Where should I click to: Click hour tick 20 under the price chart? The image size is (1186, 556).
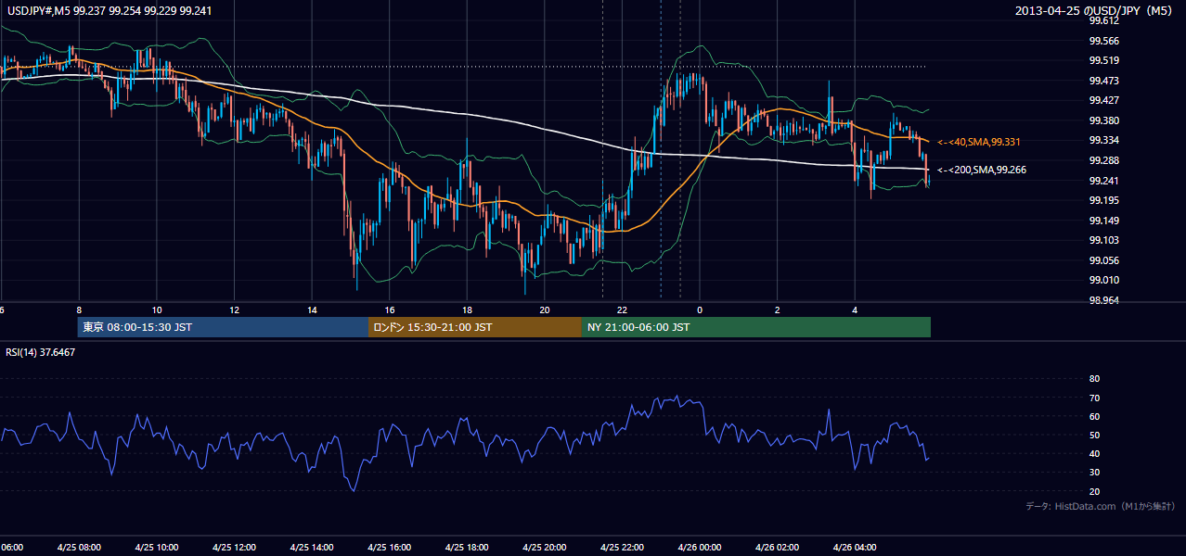(x=545, y=310)
